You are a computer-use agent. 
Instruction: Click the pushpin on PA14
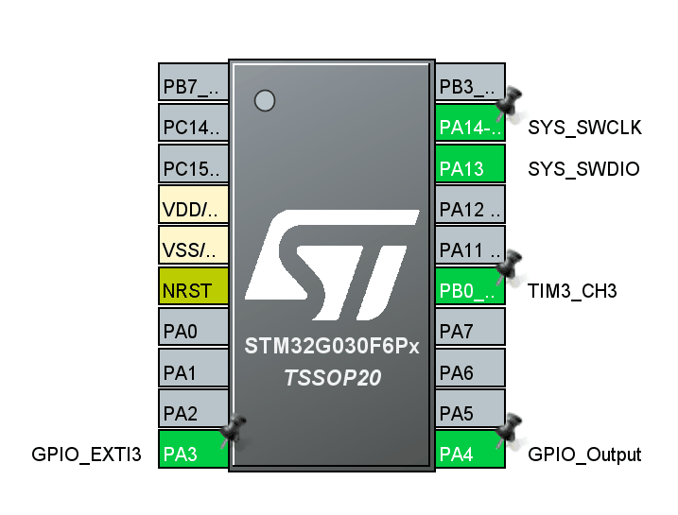pos(508,104)
